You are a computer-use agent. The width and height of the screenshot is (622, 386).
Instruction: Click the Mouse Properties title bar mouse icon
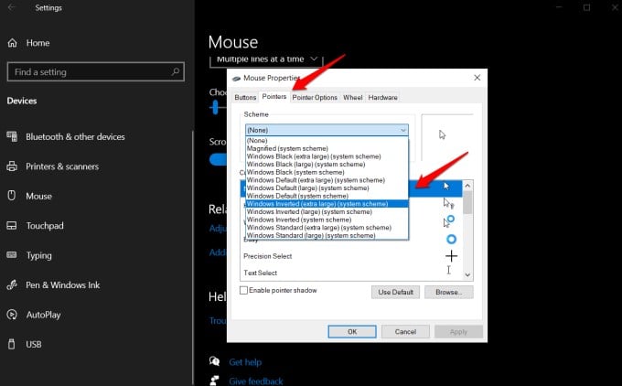236,78
